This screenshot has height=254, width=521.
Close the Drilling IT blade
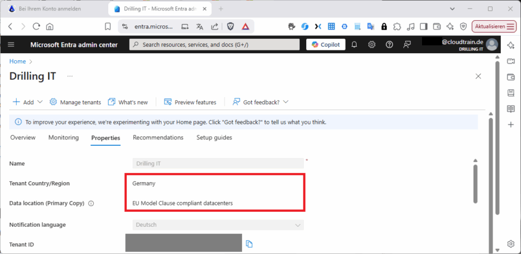(478, 76)
